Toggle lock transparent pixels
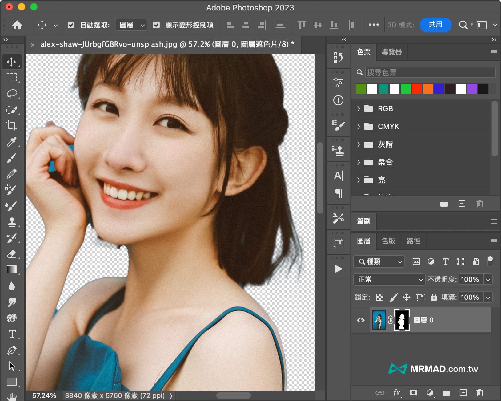 click(x=380, y=297)
